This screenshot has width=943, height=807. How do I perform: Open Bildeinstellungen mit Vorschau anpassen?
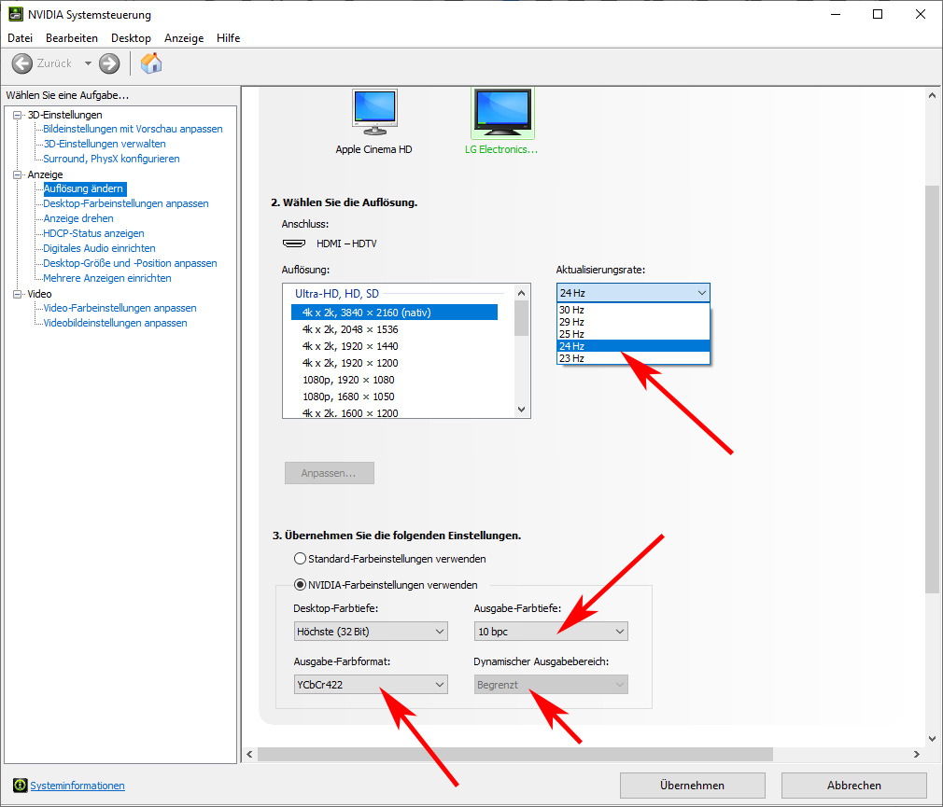click(x=133, y=129)
